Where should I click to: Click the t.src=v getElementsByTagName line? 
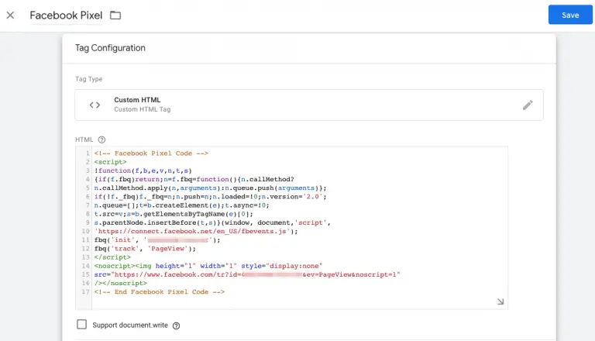click(174, 214)
